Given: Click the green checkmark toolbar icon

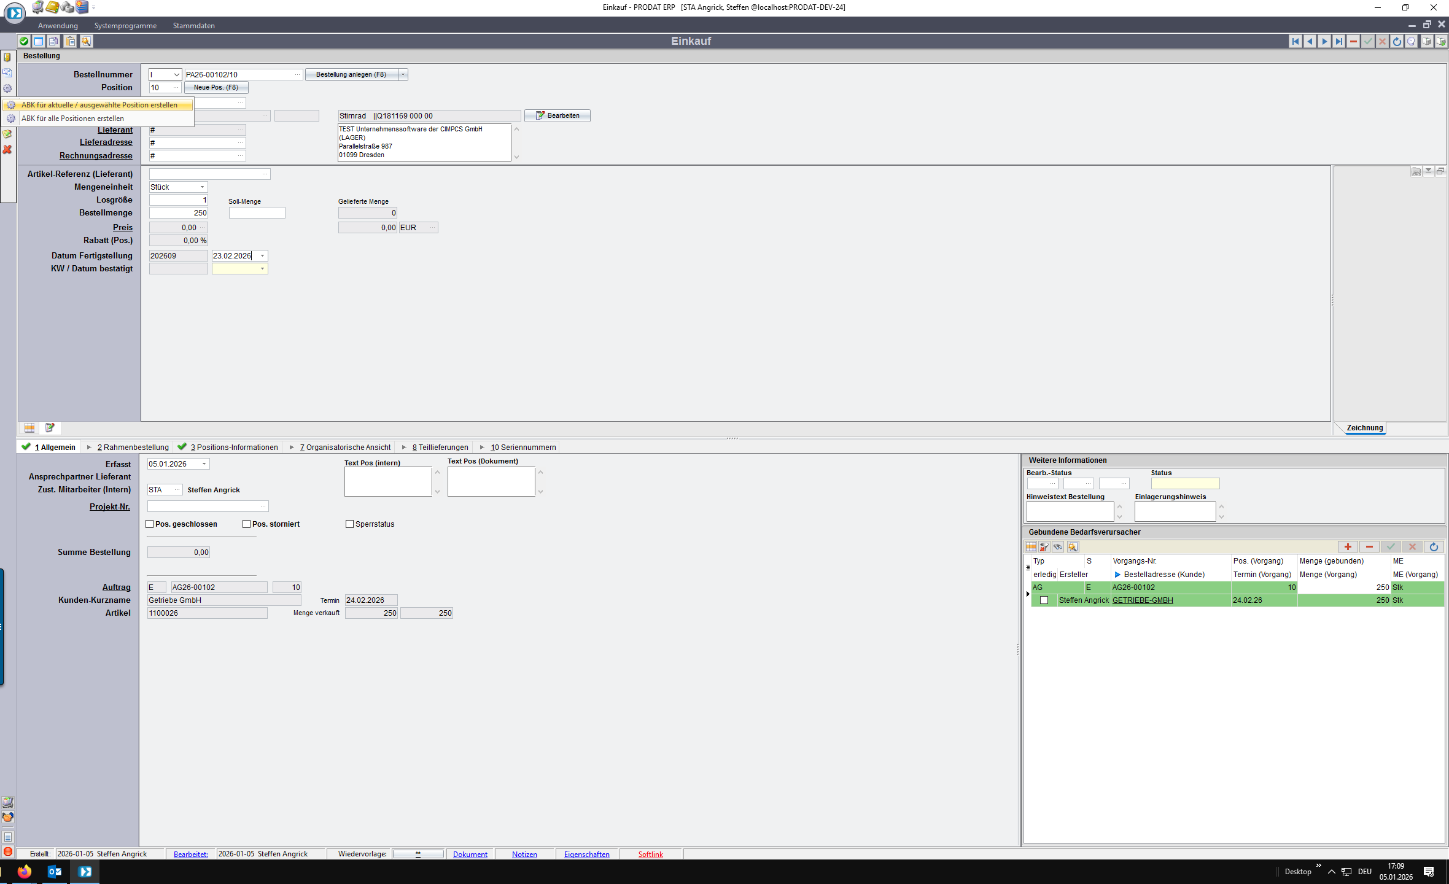Looking at the screenshot, I should pos(24,41).
